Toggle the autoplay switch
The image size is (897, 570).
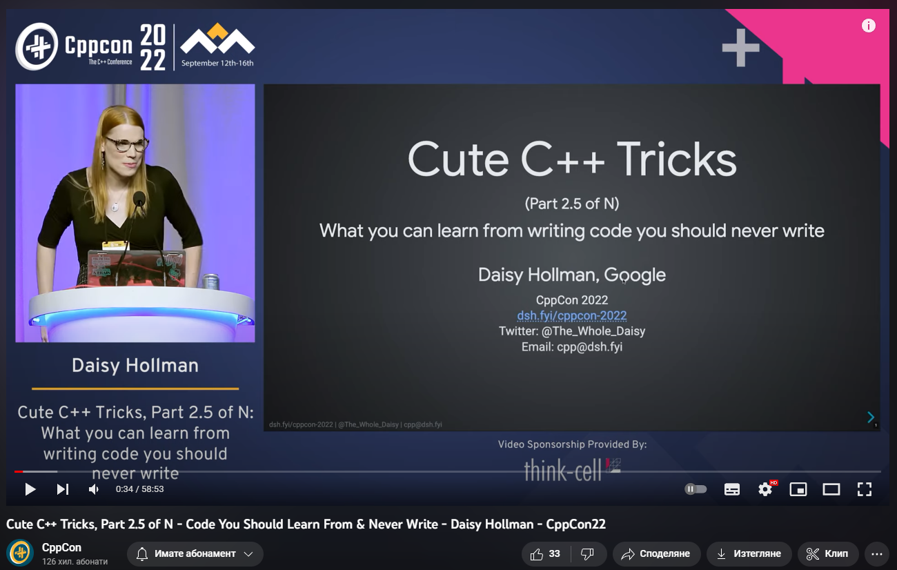(696, 489)
